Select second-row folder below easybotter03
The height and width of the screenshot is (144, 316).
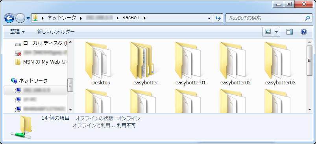click(x=278, y=101)
